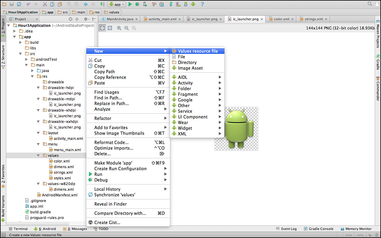Click the Hour3Application breadcrumb
The height and width of the screenshot is (238, 381).
coord(21,12)
